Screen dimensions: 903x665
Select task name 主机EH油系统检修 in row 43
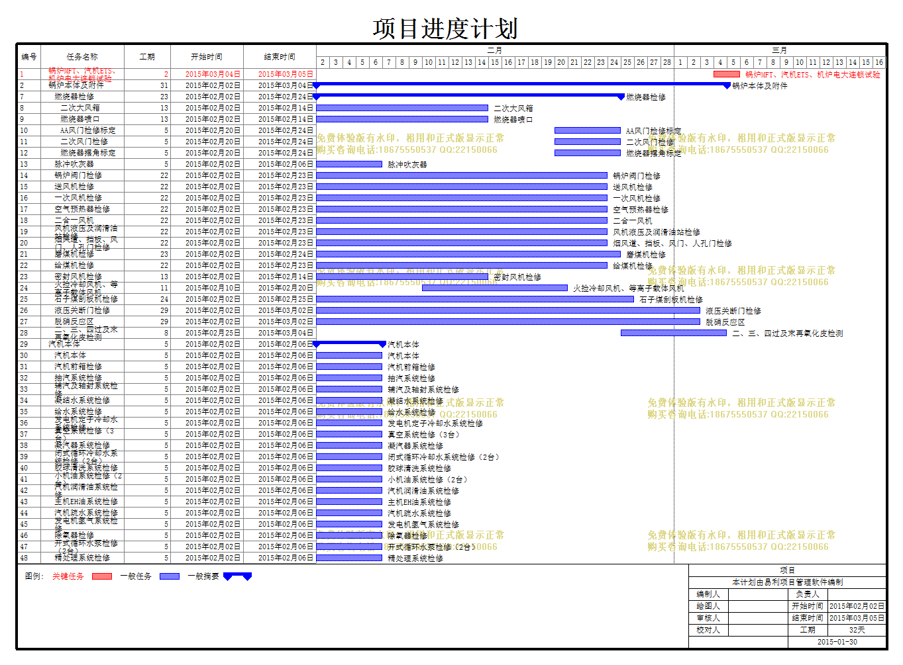(86, 502)
